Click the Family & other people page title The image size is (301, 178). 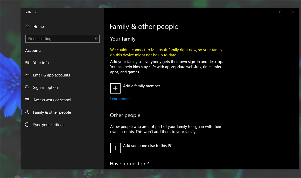click(144, 27)
